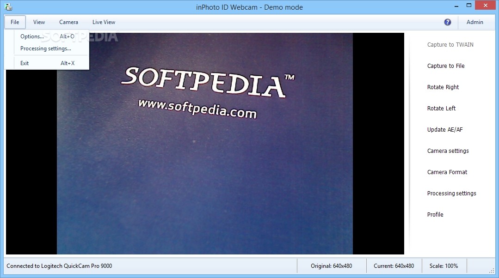Open the blue help question mark icon
Viewport: 499px width, 278px height.
(x=448, y=22)
